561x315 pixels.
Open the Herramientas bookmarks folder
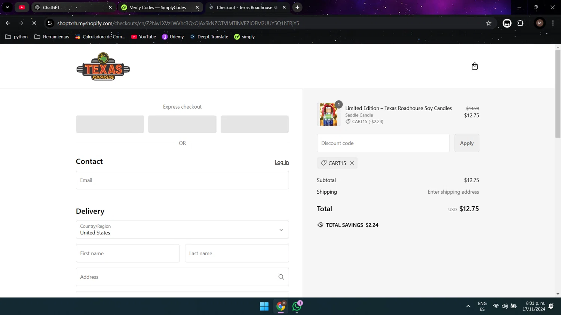52,37
